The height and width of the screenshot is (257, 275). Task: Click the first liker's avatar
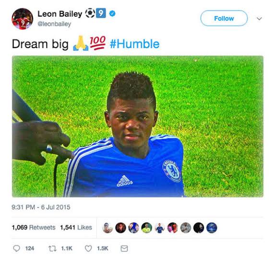(x=108, y=228)
